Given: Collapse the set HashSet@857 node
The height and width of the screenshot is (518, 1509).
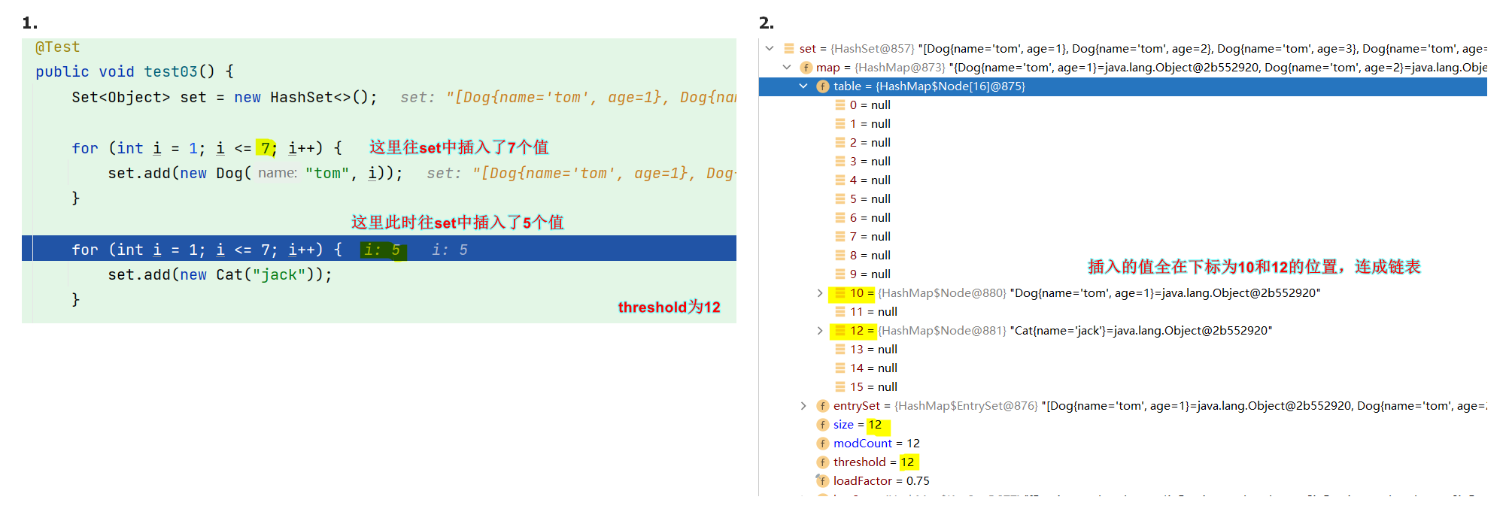Looking at the screenshot, I should click(769, 48).
